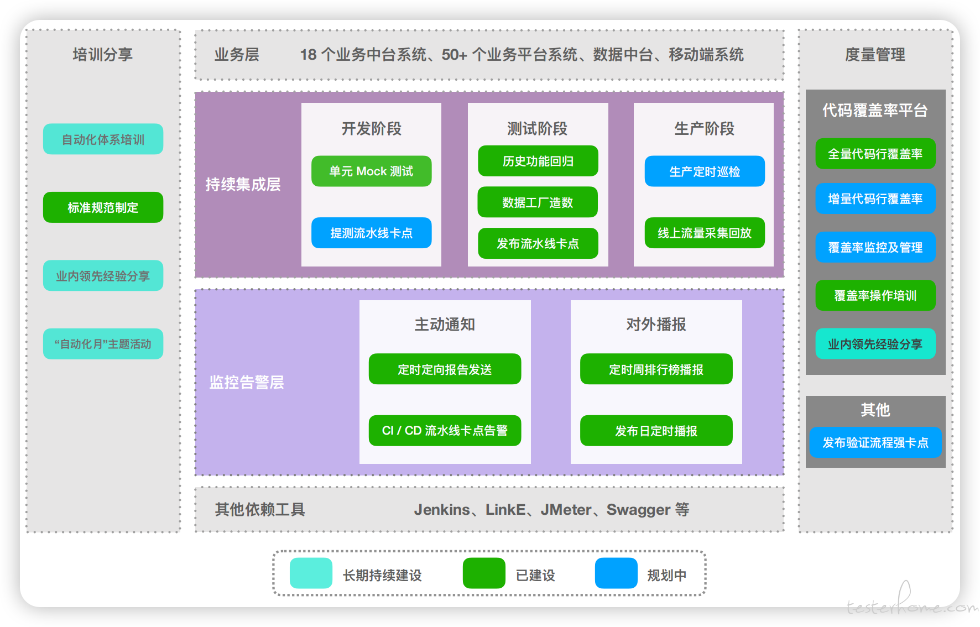Click the 持续集成层 label
980x627 pixels.
point(243,184)
